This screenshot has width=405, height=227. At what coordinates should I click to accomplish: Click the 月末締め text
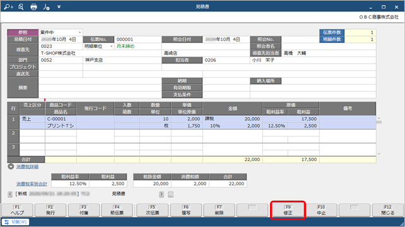tap(126, 47)
